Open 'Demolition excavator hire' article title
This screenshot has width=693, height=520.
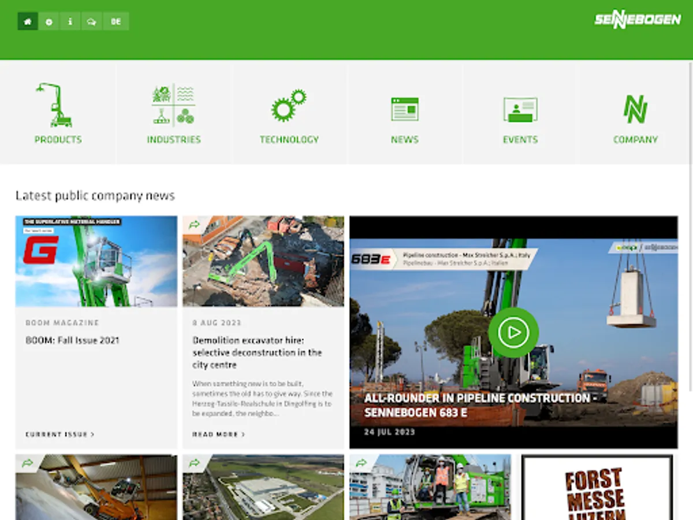click(x=257, y=352)
